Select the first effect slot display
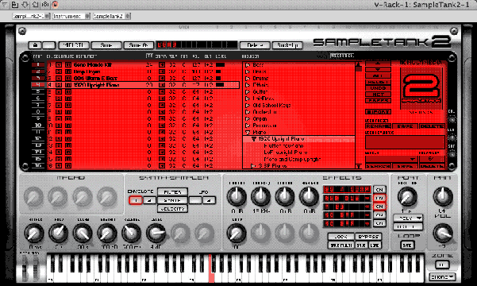This screenshot has width=477, height=286. pyautogui.click(x=347, y=190)
